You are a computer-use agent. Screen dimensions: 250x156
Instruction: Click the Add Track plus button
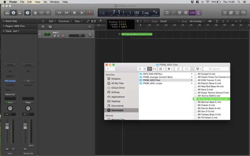point(43,27)
